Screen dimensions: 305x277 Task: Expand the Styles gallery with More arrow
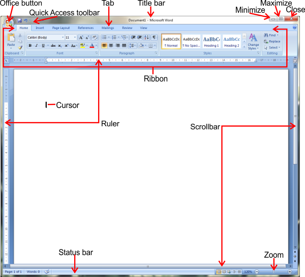(x=244, y=47)
